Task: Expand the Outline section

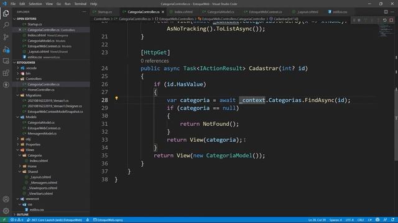Action: pyautogui.click(x=22, y=214)
